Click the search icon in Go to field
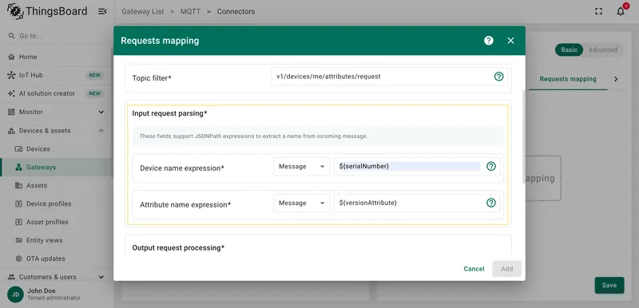Screen dimensions: 639x308 [x=11, y=36]
